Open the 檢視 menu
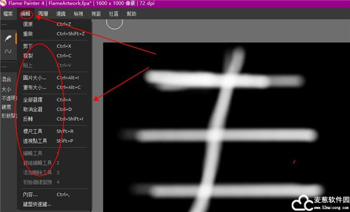 click(78, 14)
